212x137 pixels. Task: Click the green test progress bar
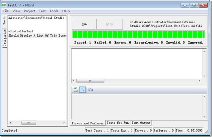(138, 34)
